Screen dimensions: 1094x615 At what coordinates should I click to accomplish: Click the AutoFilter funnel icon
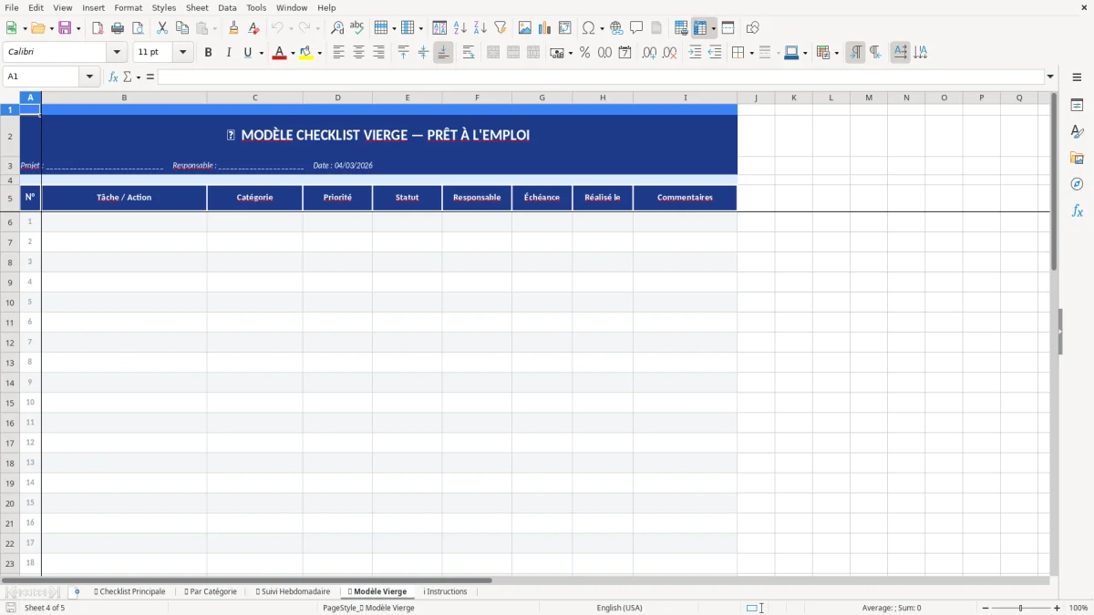point(501,28)
